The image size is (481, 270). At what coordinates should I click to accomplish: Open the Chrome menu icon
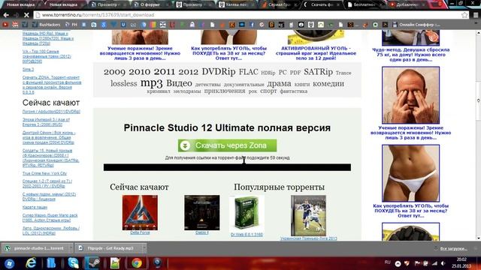click(x=476, y=15)
